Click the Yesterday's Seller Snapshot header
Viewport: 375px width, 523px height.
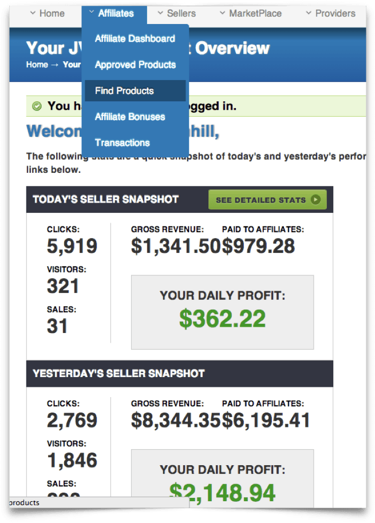pyautogui.click(x=119, y=374)
